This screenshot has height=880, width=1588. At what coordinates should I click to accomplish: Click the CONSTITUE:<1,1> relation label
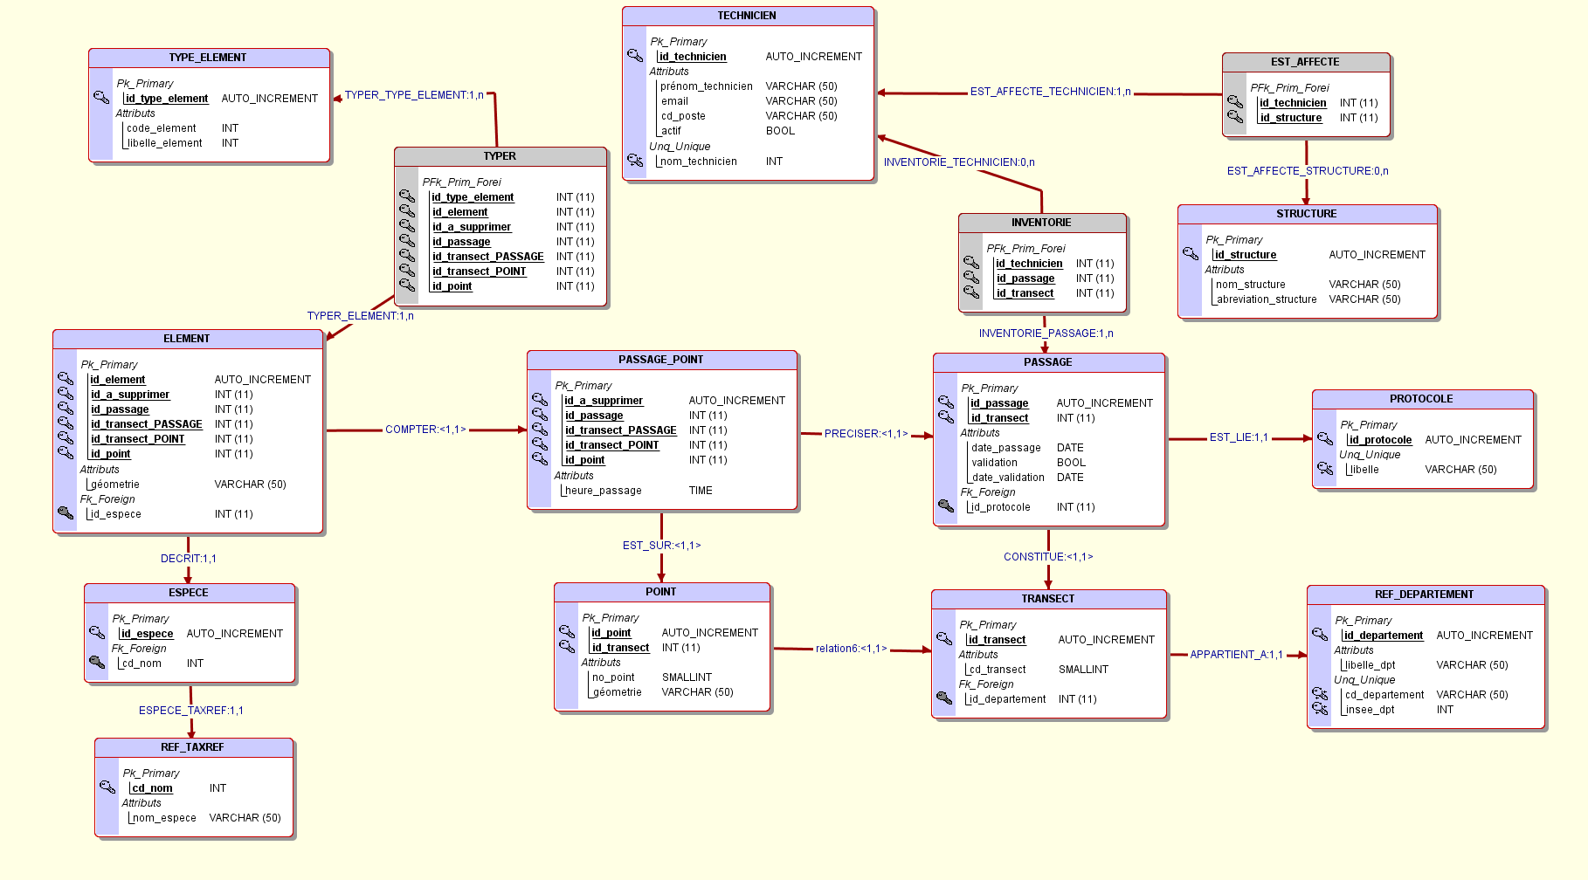tap(1048, 557)
